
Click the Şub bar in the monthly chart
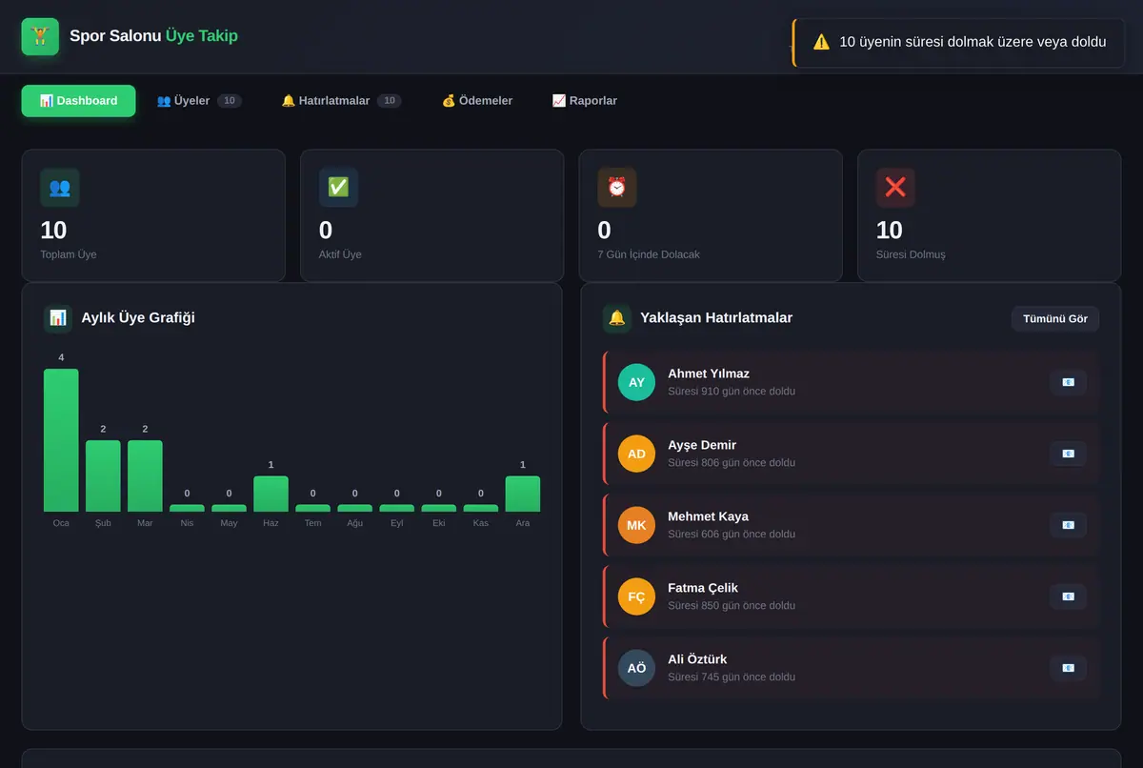pos(103,475)
